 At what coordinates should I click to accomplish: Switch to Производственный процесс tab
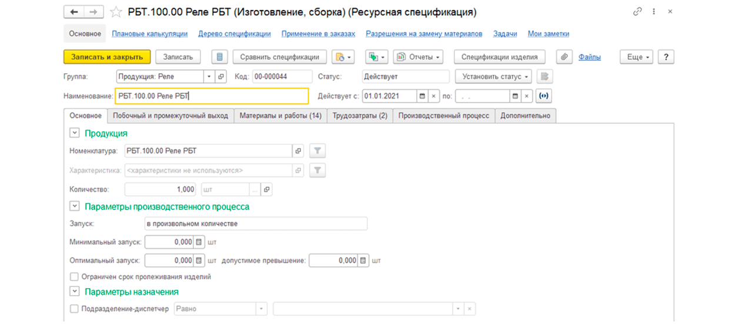tap(444, 116)
